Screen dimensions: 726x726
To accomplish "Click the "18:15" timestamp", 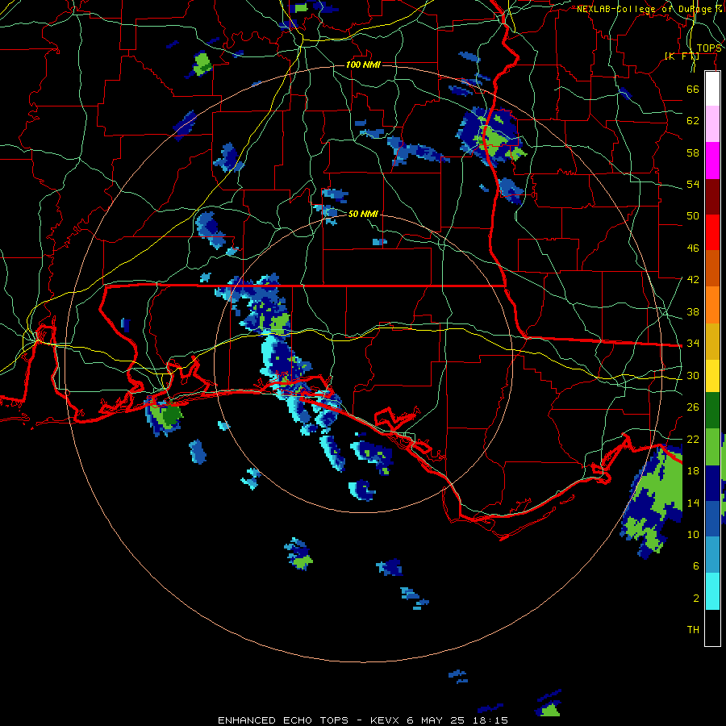I will point(490,720).
